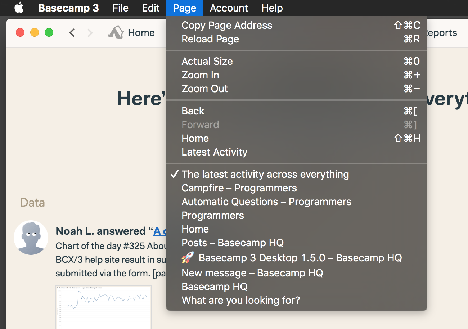Click 'Noah L. answered' text
468x329 pixels.
click(100, 231)
